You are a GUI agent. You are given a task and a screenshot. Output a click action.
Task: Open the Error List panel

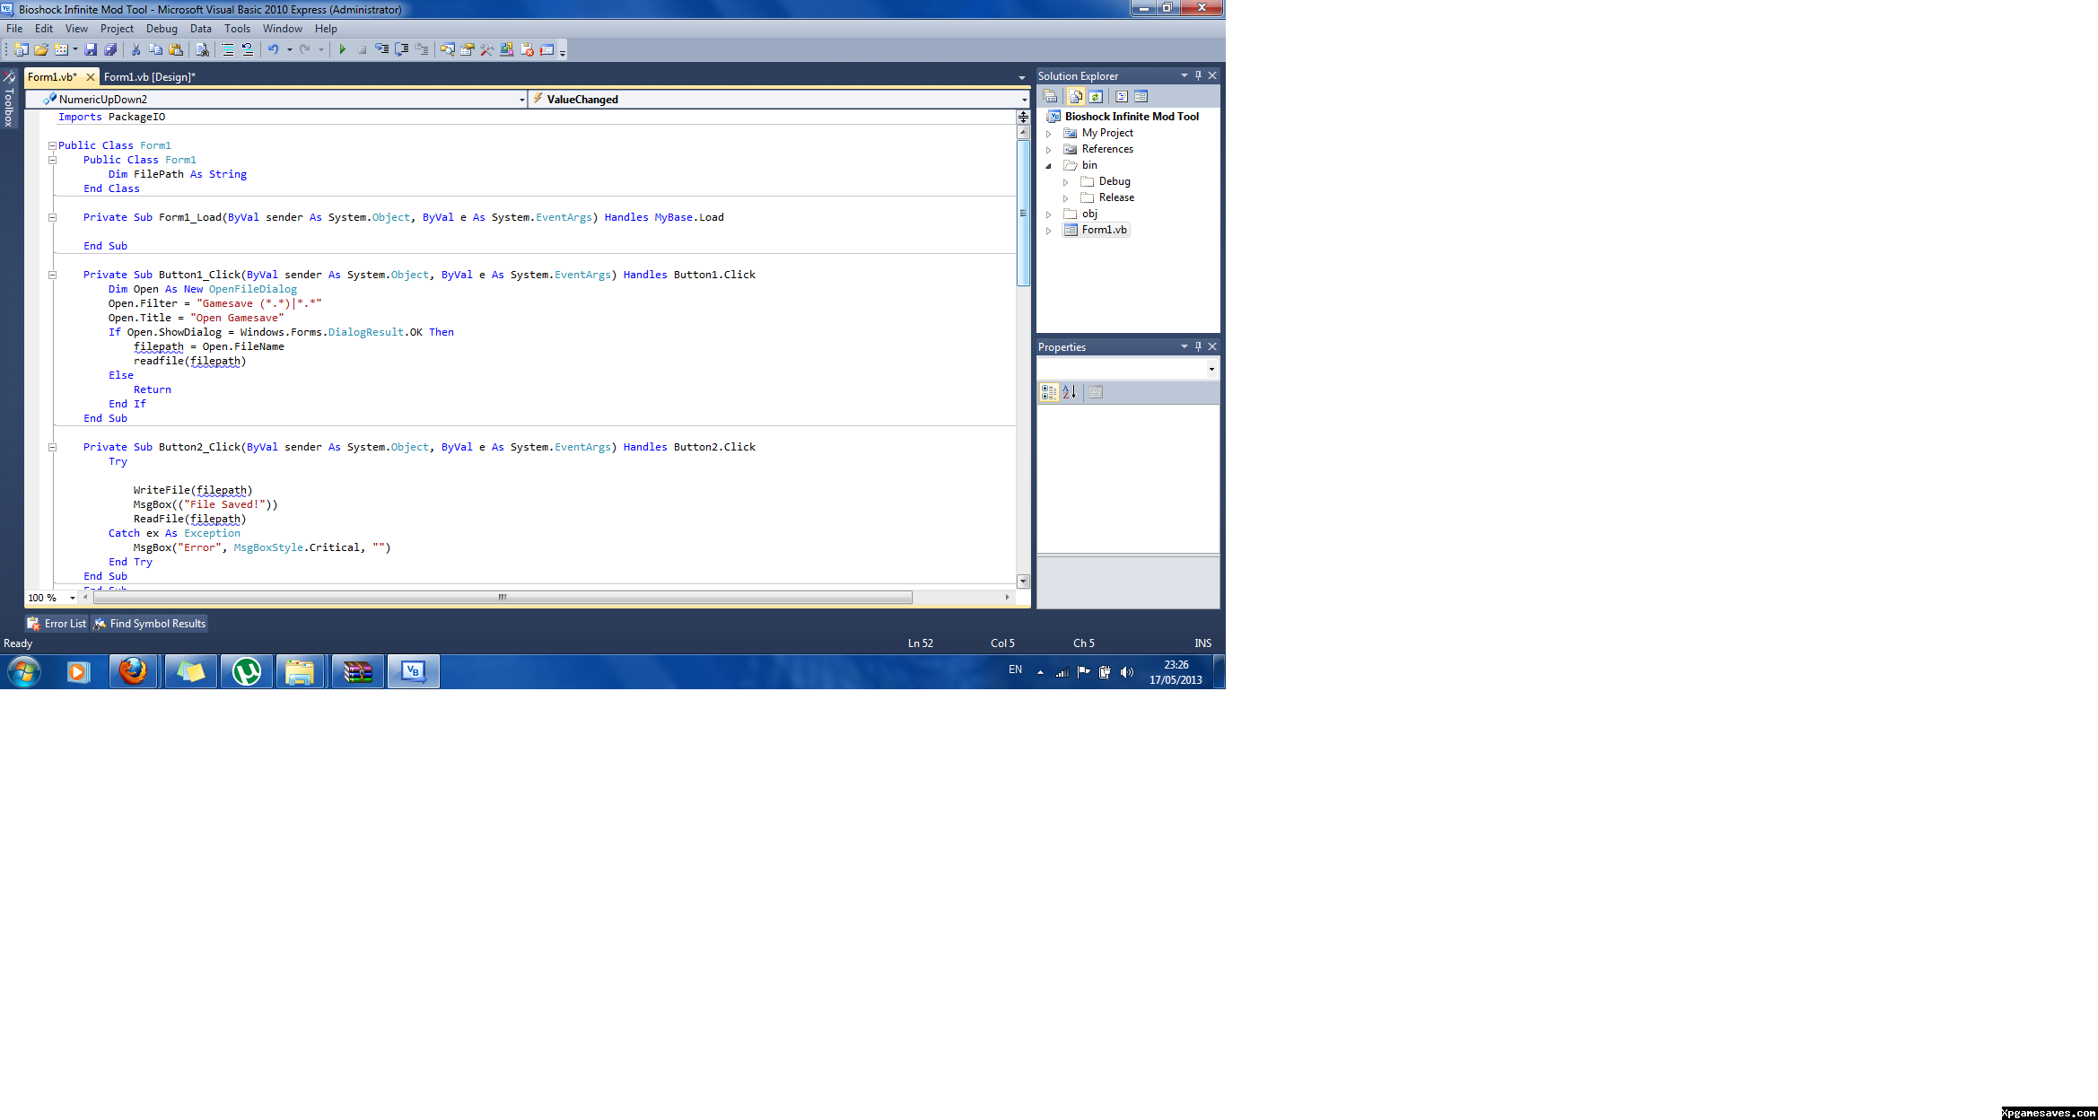coord(57,624)
